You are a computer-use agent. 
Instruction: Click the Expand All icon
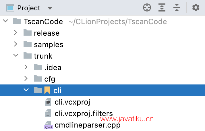tap(162, 8)
